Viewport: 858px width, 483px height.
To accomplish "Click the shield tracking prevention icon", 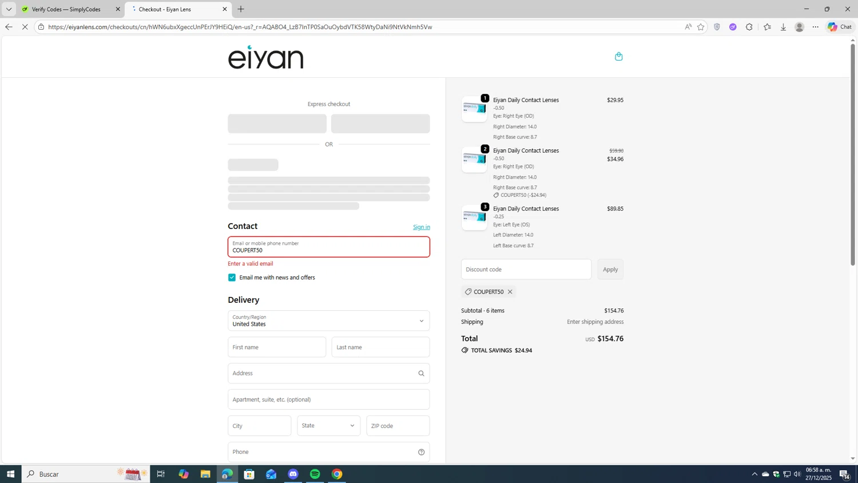I will tap(717, 27).
